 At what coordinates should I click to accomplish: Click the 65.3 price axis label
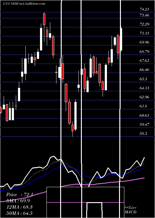click(143, 79)
